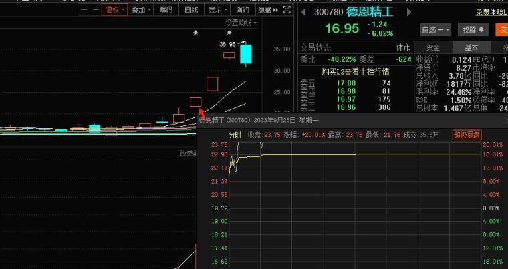Click the cyan cross doji candlestick
This screenshot has width=508, height=269.
click(162, 122)
